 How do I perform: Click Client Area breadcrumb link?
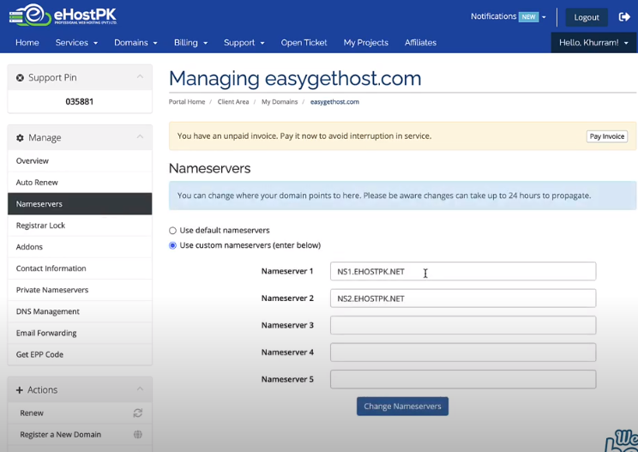(233, 102)
